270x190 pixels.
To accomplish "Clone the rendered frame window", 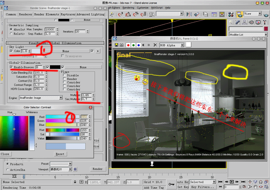I will [x=122, y=45].
